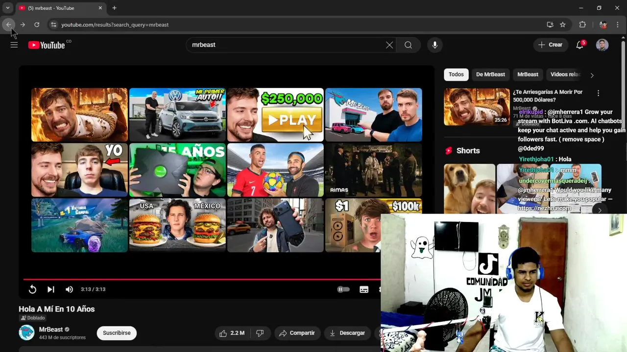
Task: Open the browser extensions puzzle icon
Action: coord(582,24)
